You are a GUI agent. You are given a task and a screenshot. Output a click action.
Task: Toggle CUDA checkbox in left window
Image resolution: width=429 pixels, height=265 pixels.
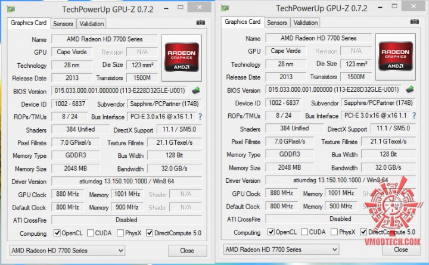click(x=91, y=233)
